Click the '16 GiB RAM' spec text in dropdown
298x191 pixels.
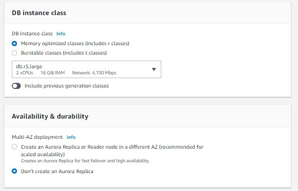pyautogui.click(x=52, y=73)
